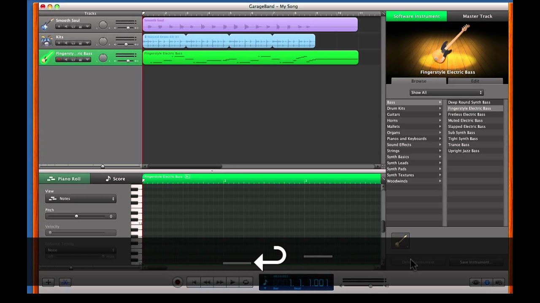Lock the Kits track
540x303 pixels.
point(80,43)
